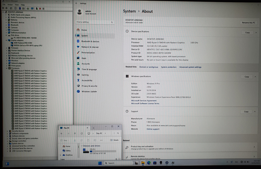The image size is (261, 169).
Task: Collapse the Display adapters node
Action: (7, 40)
